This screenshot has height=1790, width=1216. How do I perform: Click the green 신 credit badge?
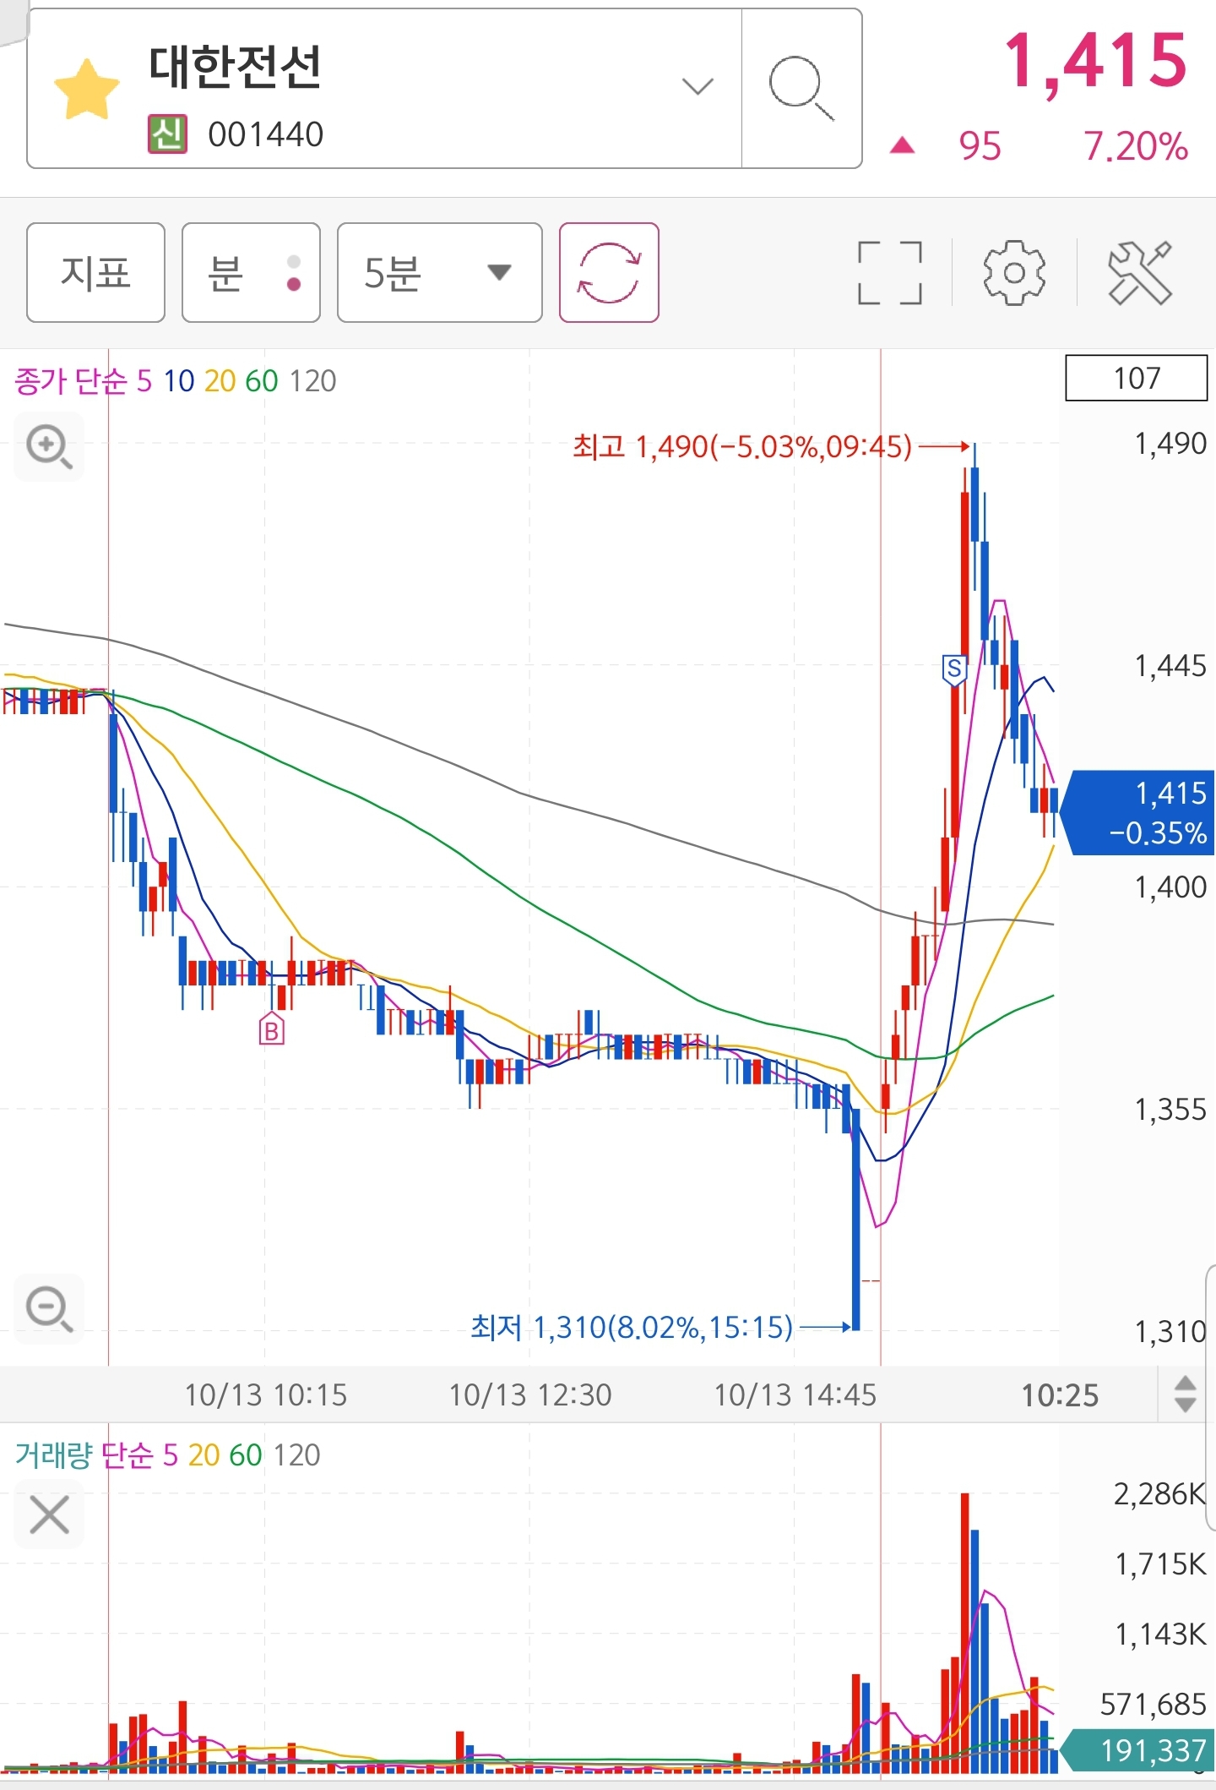click(167, 134)
